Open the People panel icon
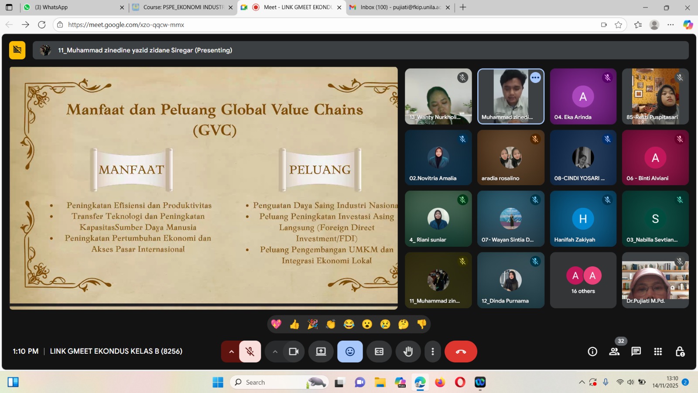The width and height of the screenshot is (698, 393). coord(614,352)
